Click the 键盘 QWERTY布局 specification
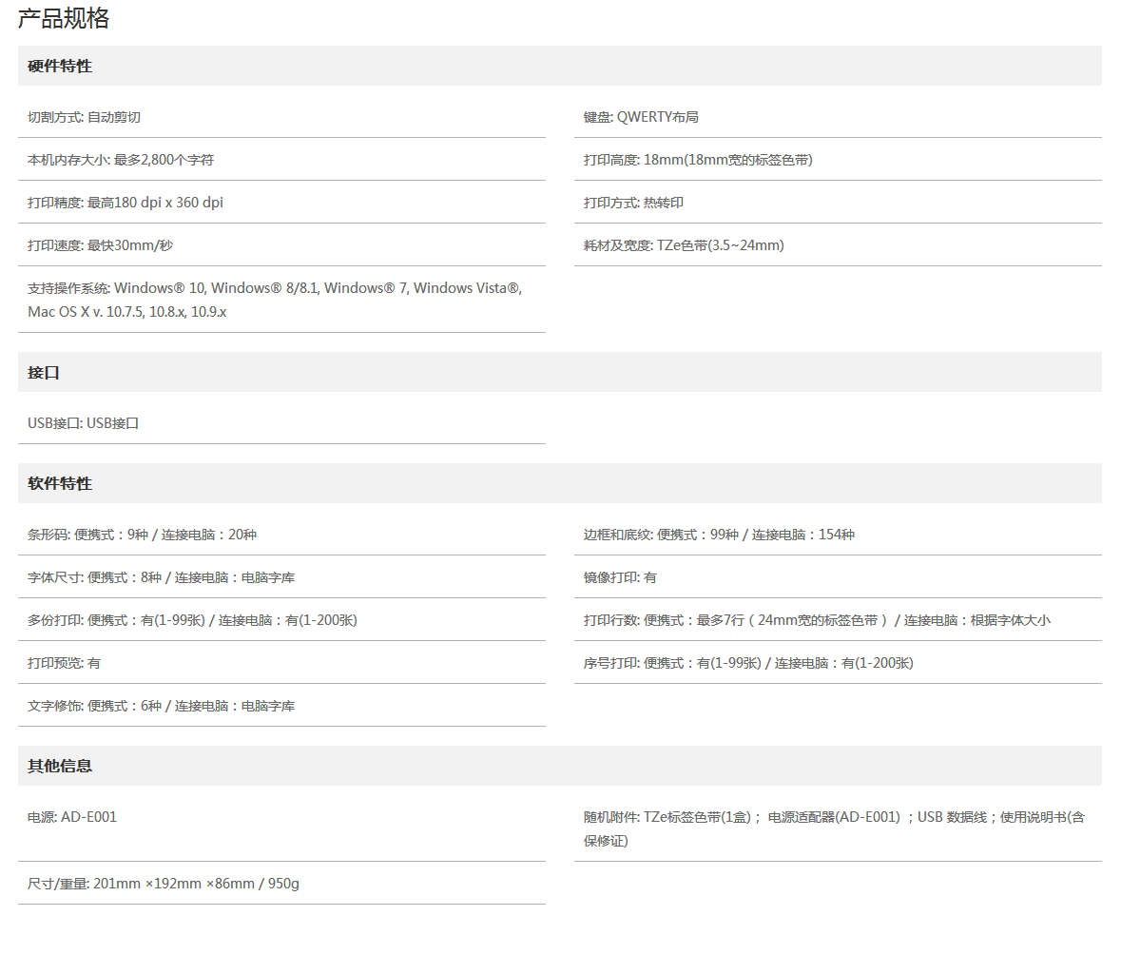This screenshot has width=1121, height=974. 641,117
